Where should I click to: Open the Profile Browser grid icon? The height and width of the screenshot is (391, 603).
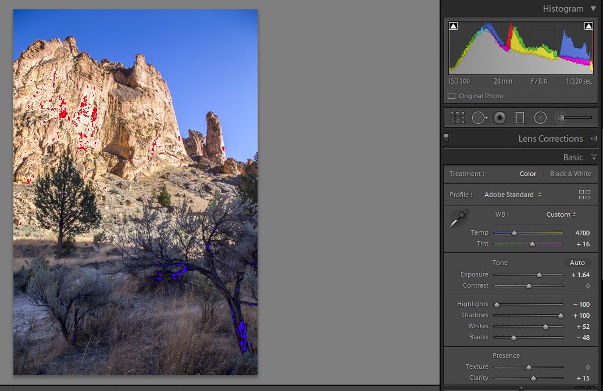point(584,194)
